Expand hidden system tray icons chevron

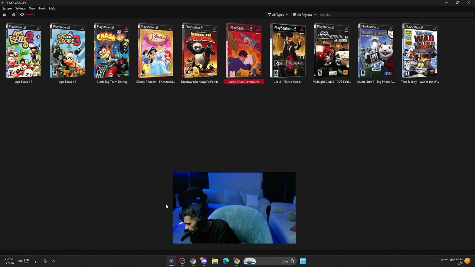point(53,261)
